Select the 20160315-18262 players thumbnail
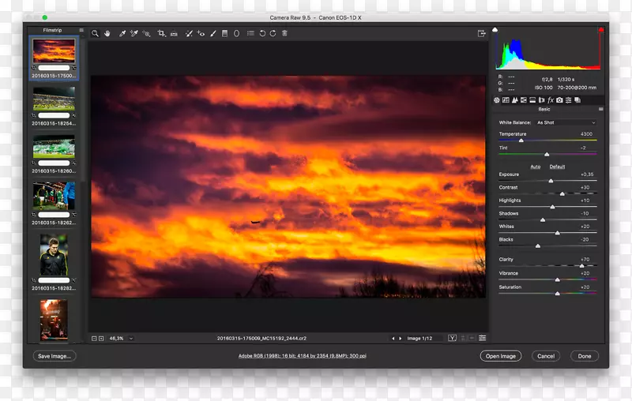 [x=54, y=196]
